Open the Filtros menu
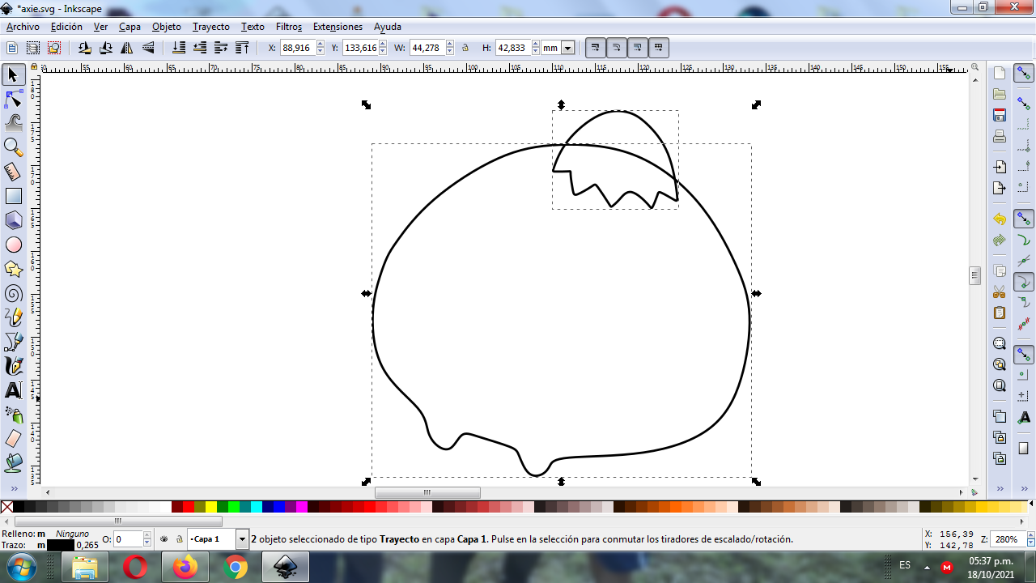1036x583 pixels. (x=289, y=27)
